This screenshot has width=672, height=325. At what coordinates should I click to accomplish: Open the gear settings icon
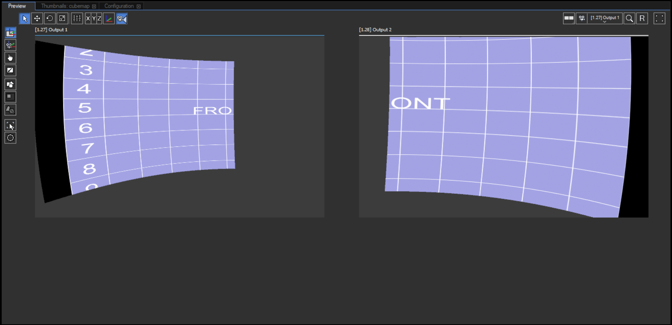tap(10, 138)
